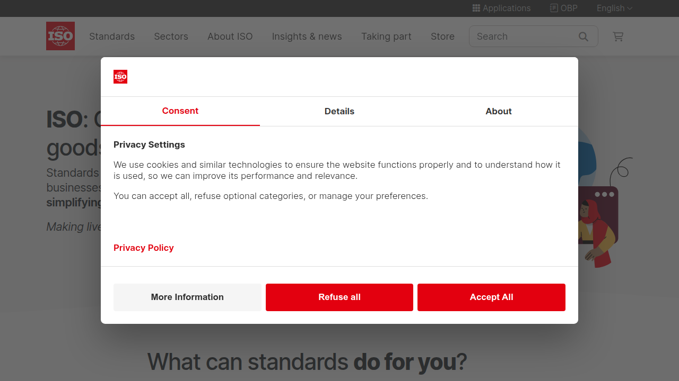The image size is (679, 381).
Task: Switch to the About tab
Action: 499,111
